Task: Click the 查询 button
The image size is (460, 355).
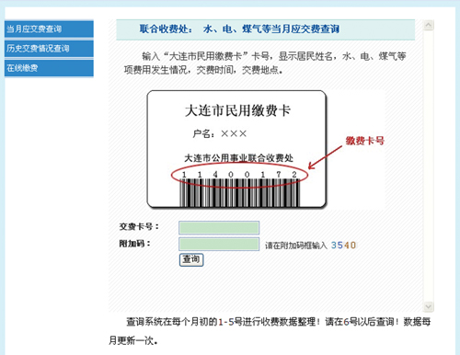Action: 191,259
